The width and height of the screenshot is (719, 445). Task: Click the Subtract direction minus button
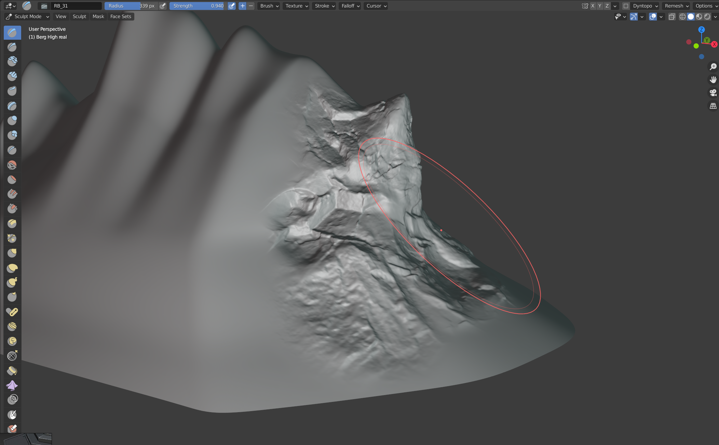(251, 6)
